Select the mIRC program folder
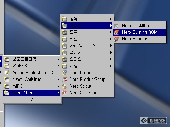The image size is (170, 127). coord(31,86)
